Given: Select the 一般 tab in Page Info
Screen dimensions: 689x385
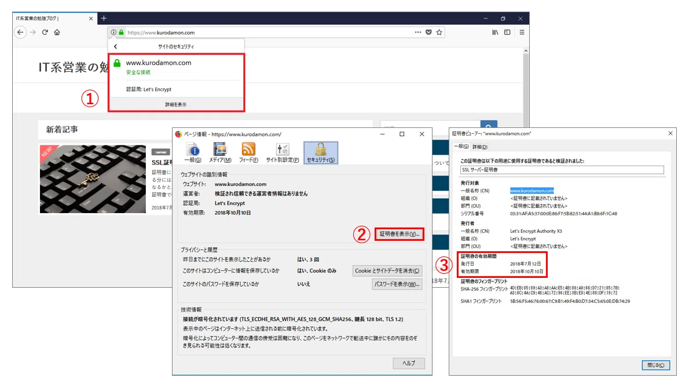Looking at the screenshot, I should click(x=192, y=152).
